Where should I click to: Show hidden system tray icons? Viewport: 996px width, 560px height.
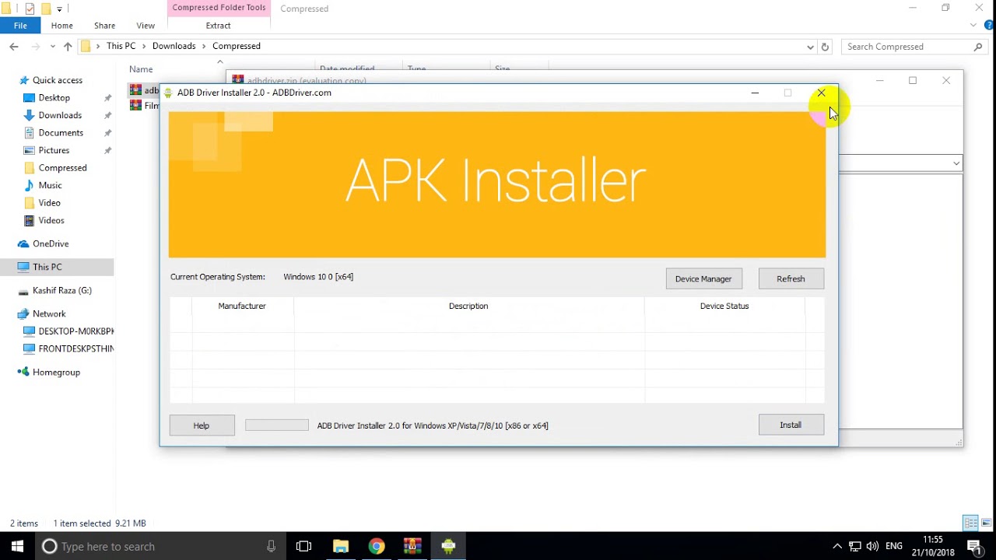(x=837, y=546)
